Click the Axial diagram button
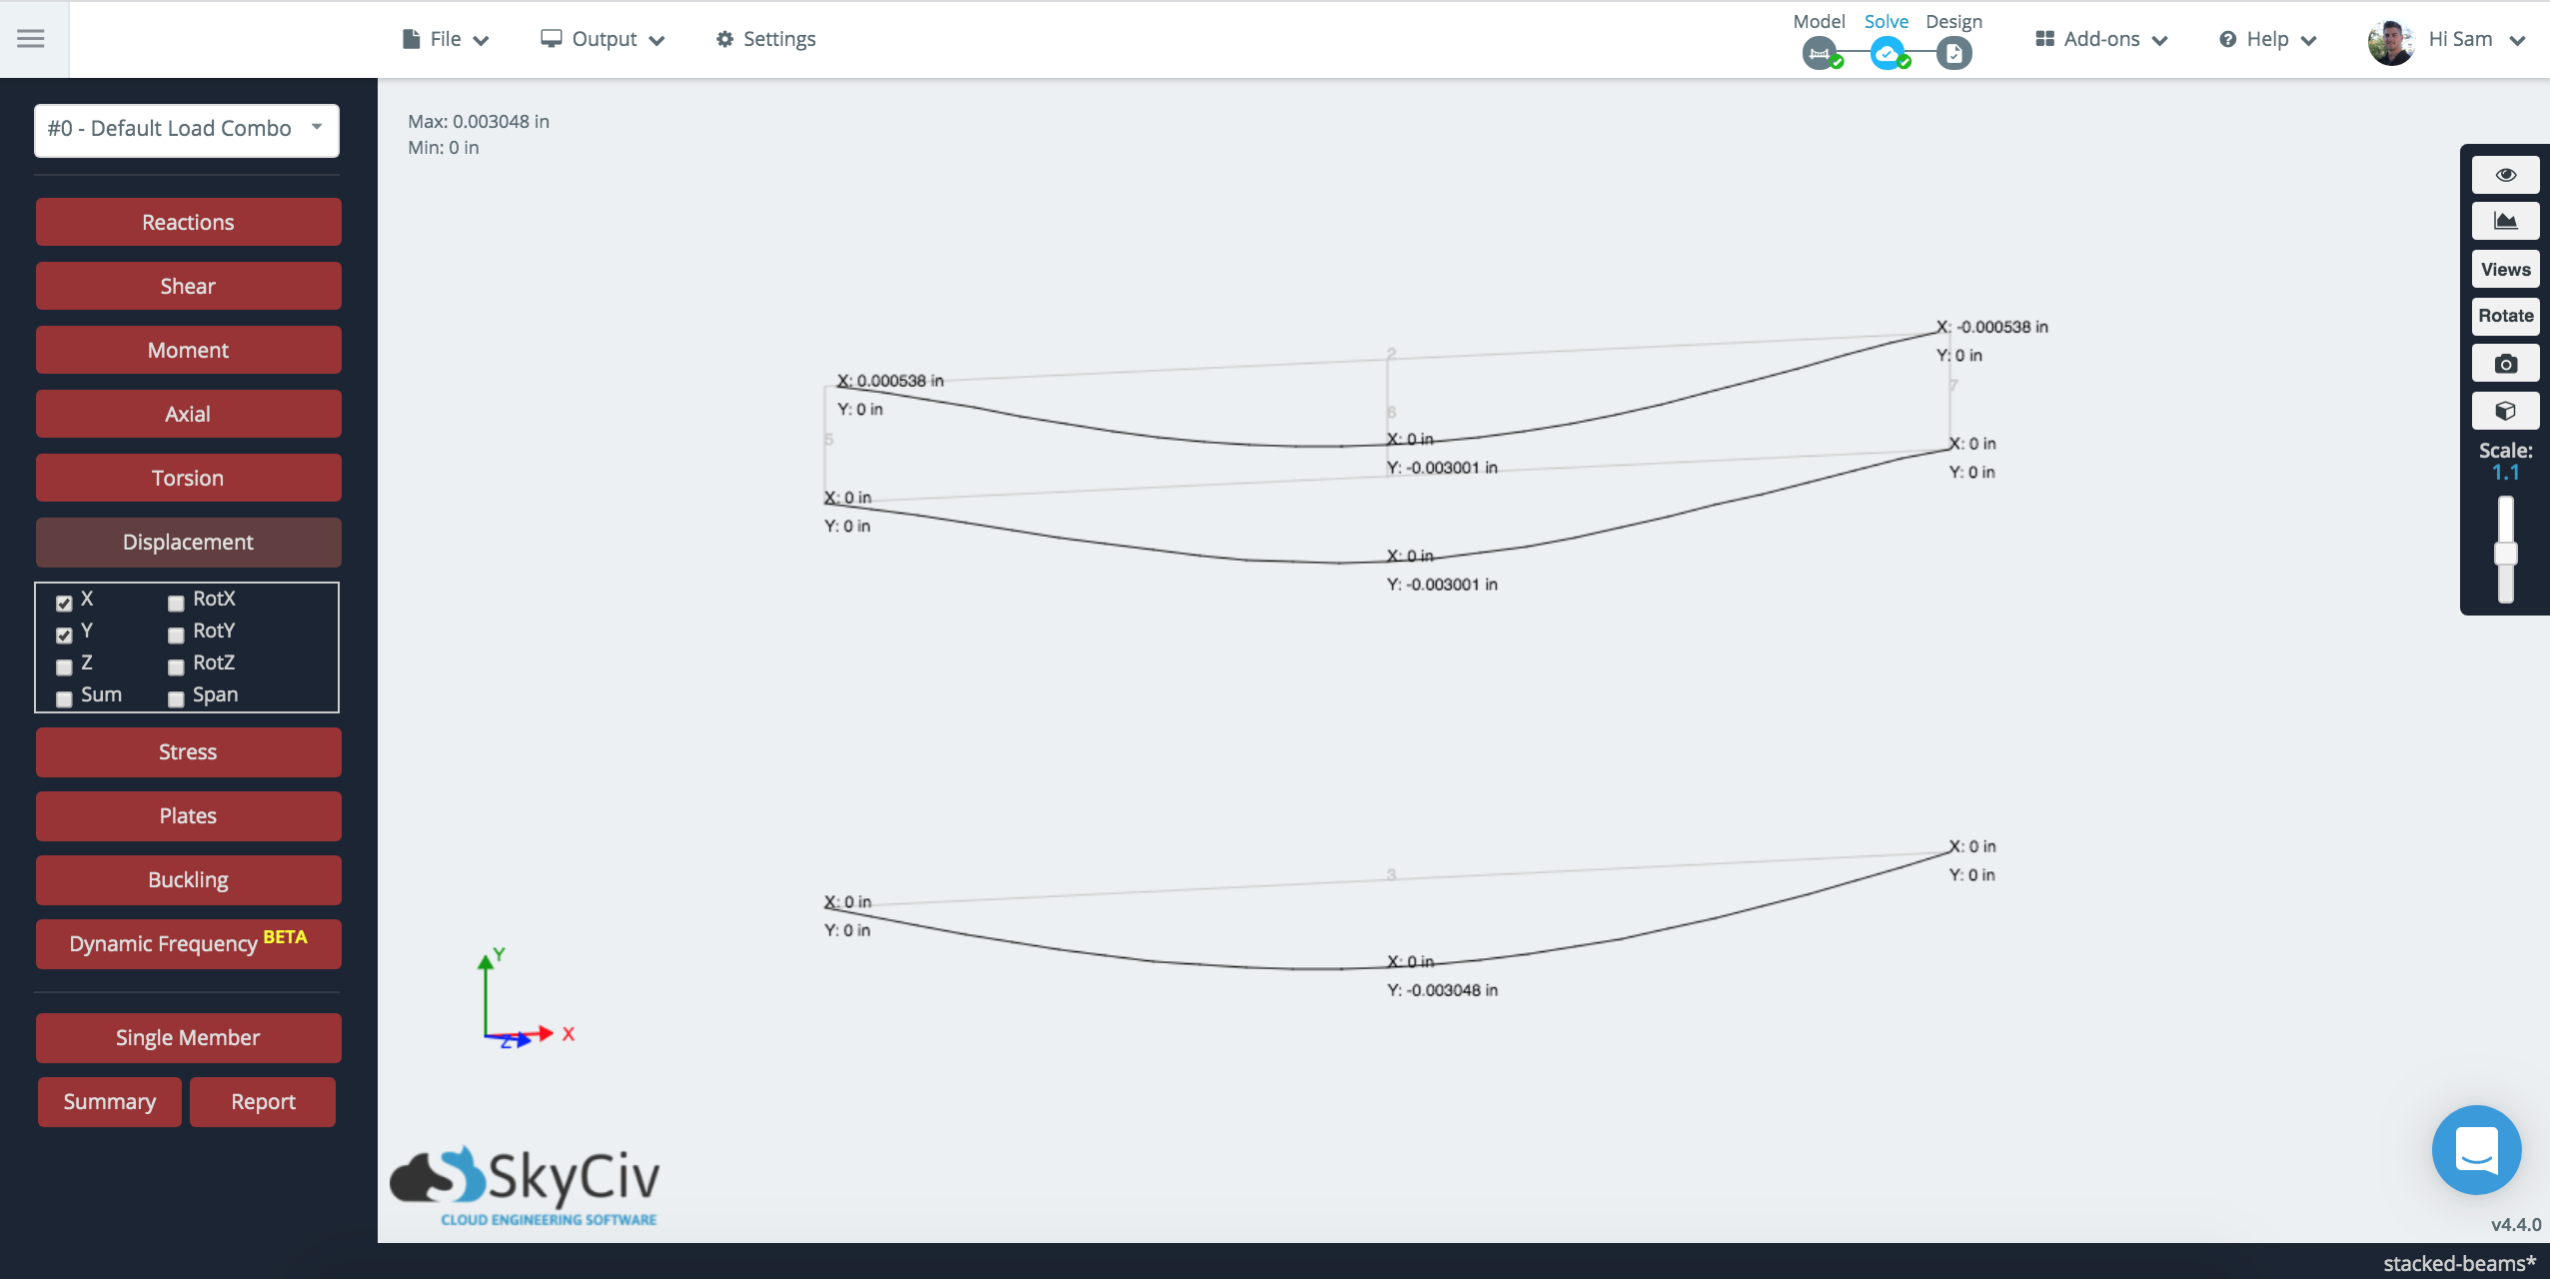The width and height of the screenshot is (2550, 1279). 186,413
